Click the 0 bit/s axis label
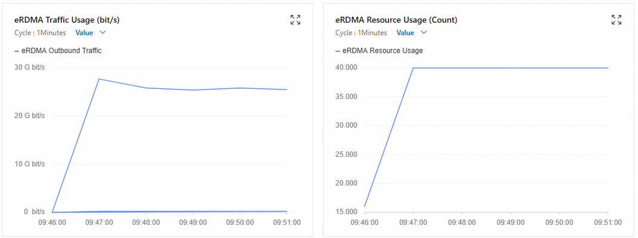Screen dimensions: 638x238 [34, 212]
